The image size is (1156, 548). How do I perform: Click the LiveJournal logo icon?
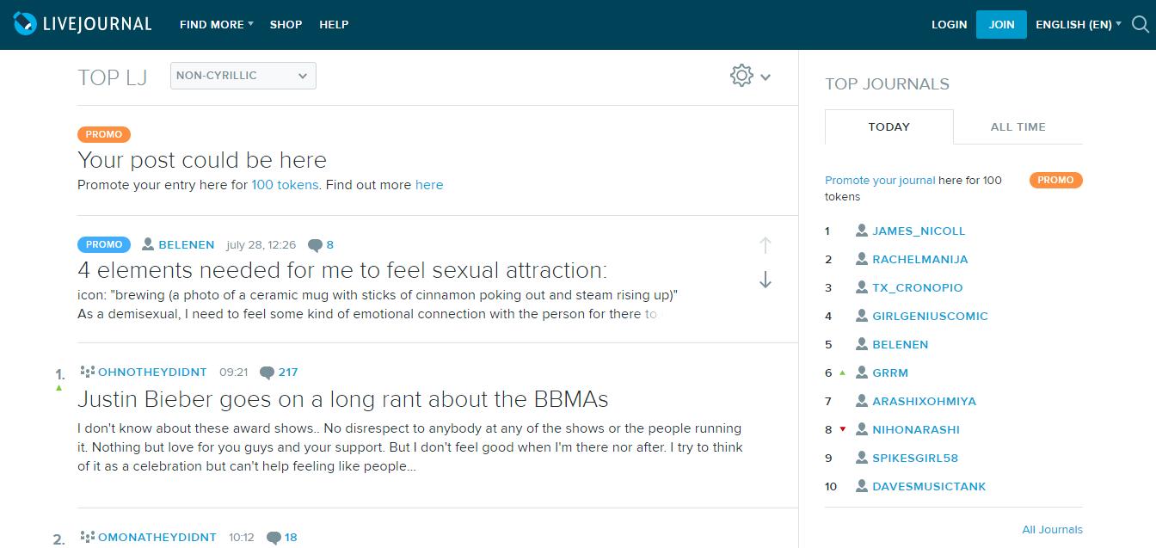[x=25, y=24]
